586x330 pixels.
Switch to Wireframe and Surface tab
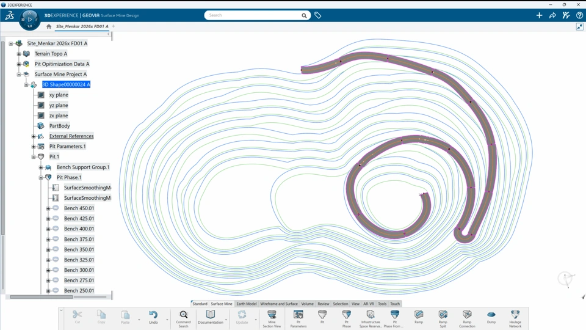tap(279, 304)
